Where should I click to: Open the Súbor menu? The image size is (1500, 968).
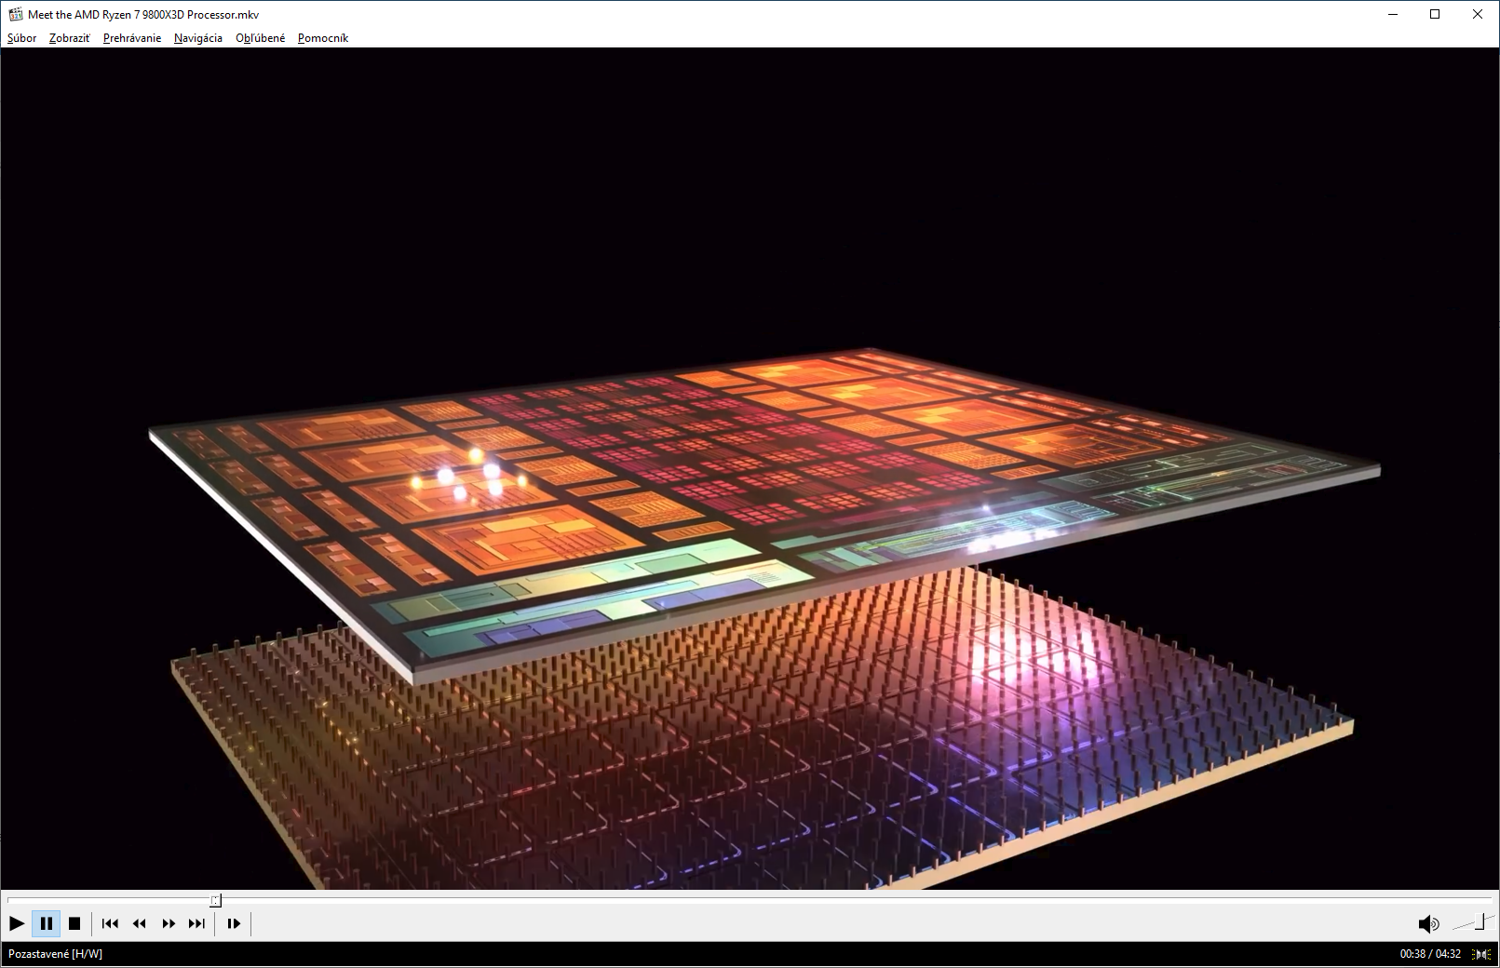(21, 38)
